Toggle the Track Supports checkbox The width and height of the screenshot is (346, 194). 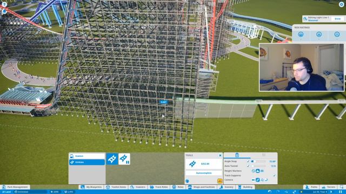point(274,176)
